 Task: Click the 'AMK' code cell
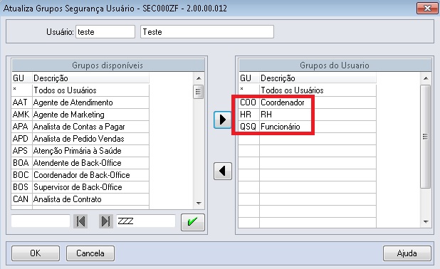22,115
